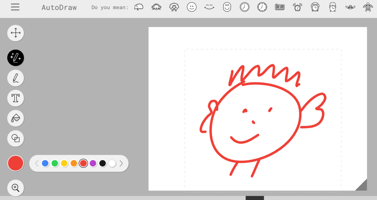Select the Shape tool
This screenshot has height=200, width=377.
coord(15,138)
